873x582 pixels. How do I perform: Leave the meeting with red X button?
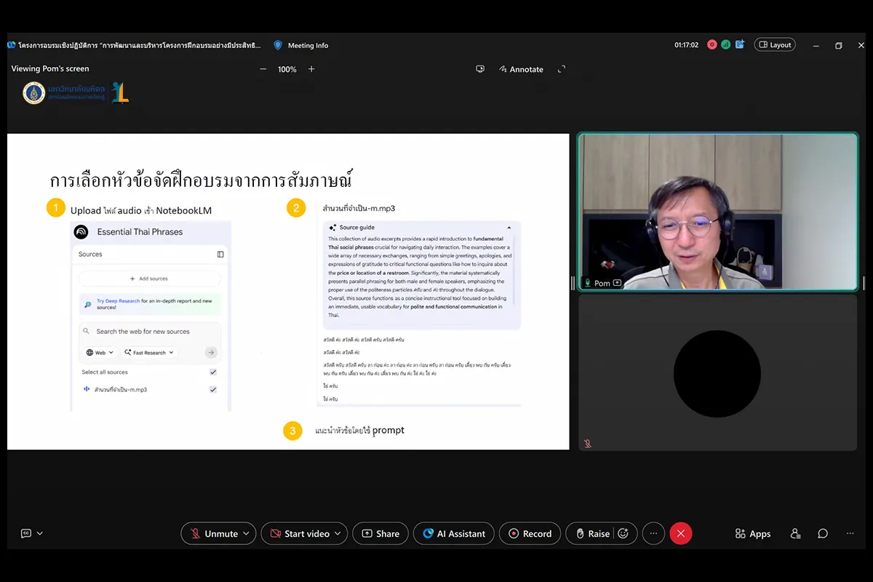point(680,533)
